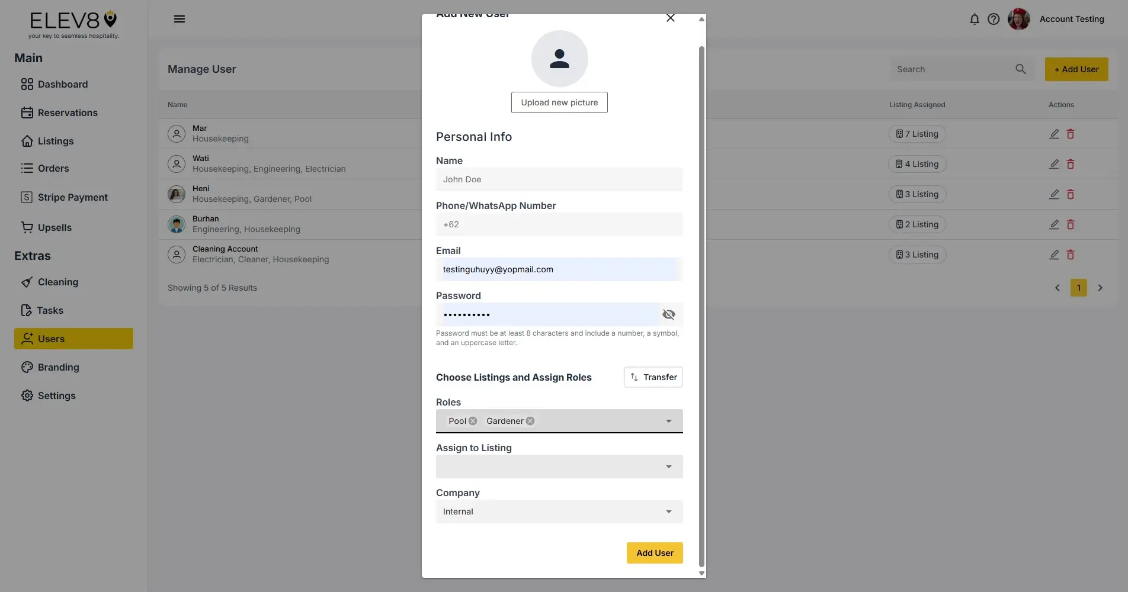This screenshot has width=1128, height=592.
Task: Click Upload new picture
Action: pyautogui.click(x=559, y=102)
